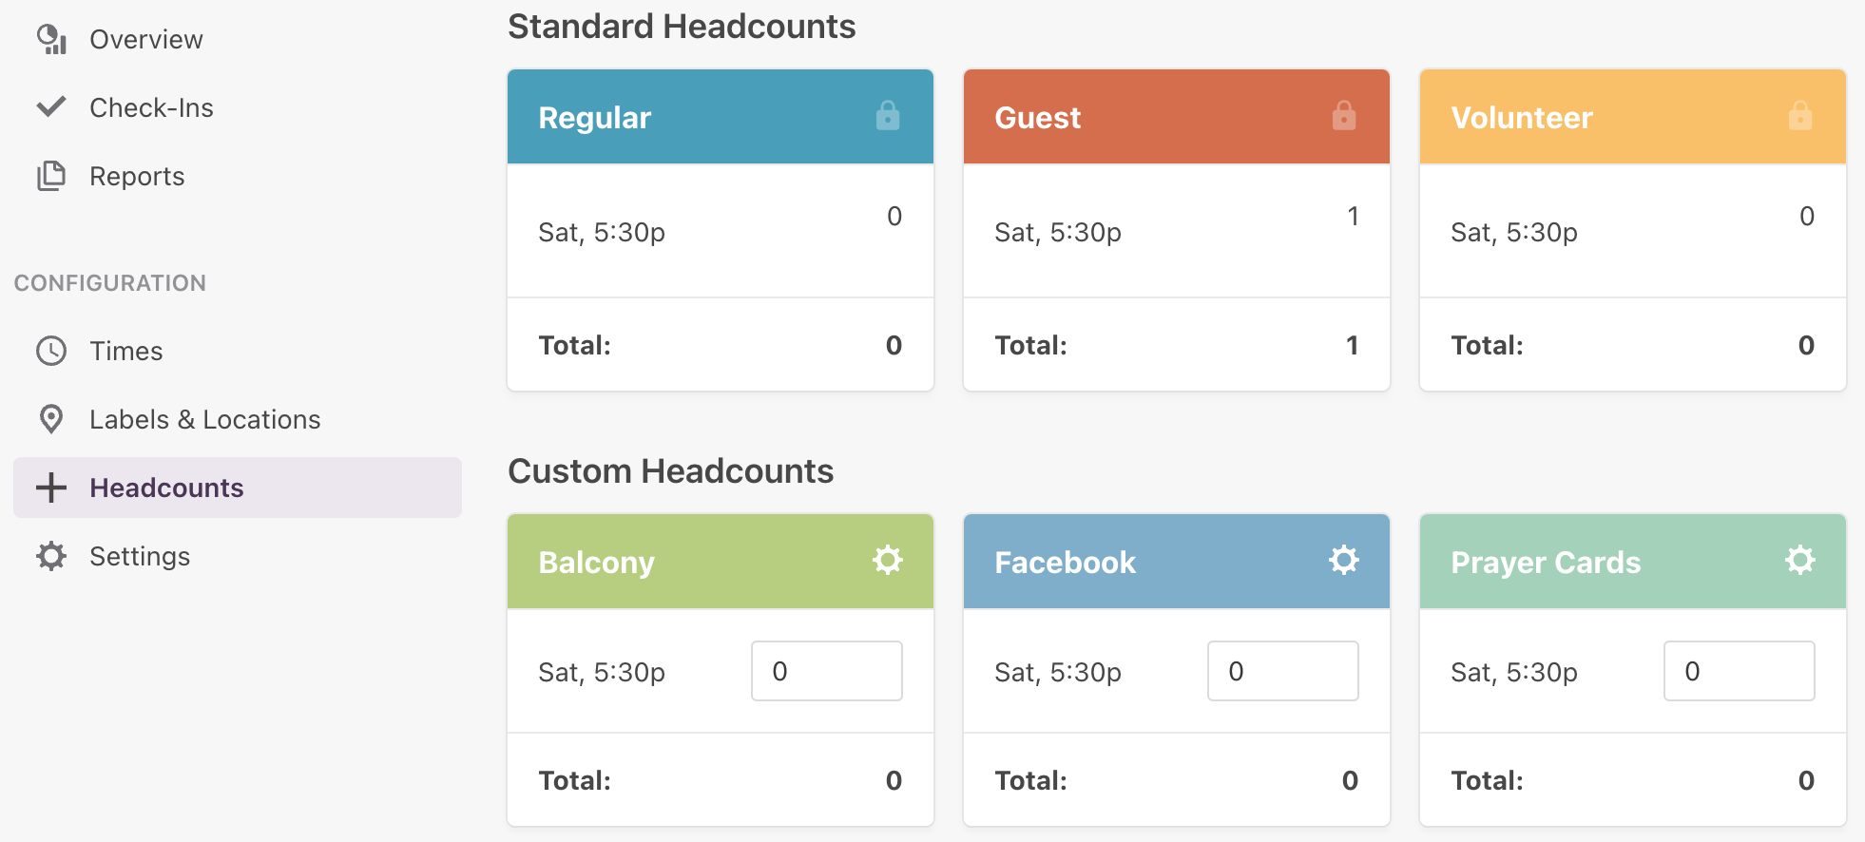This screenshot has height=842, width=1865.
Task: Click the lock icon on Guest card
Action: (1344, 116)
